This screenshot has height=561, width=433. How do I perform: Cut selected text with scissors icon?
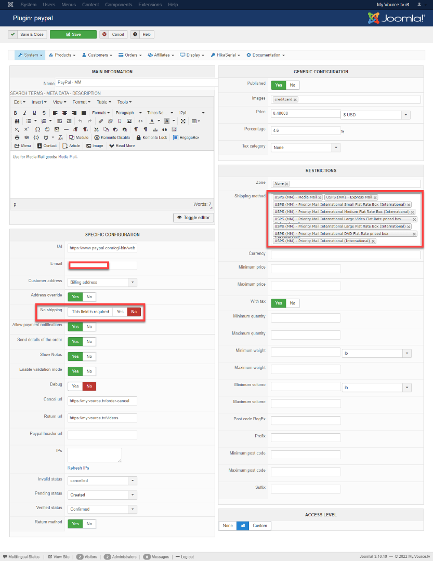[96, 129]
